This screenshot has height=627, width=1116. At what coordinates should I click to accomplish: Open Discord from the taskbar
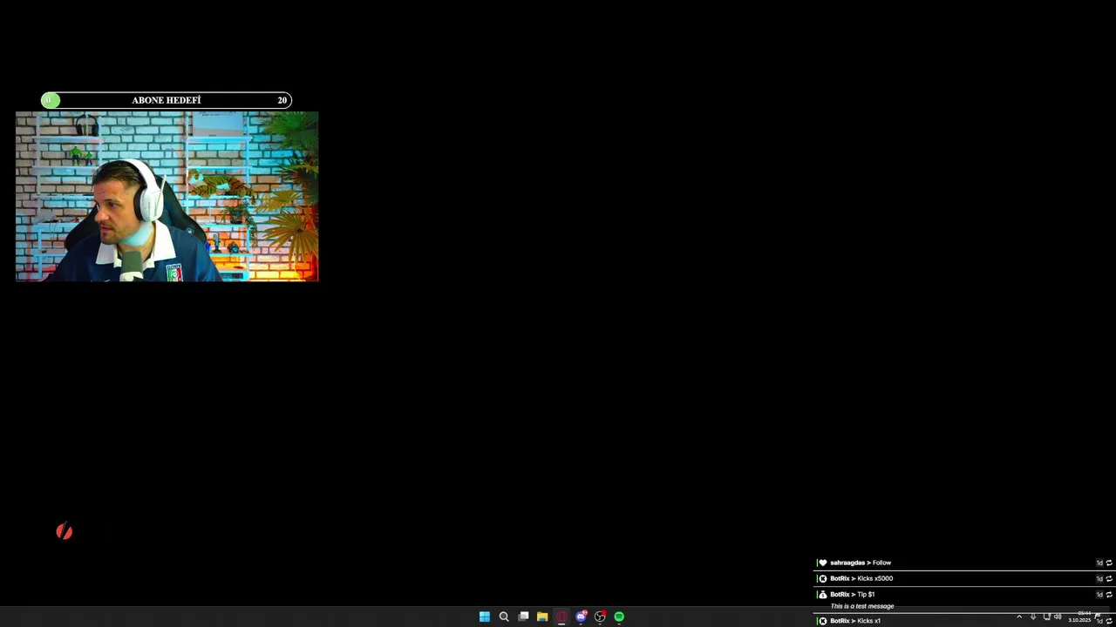point(581,617)
